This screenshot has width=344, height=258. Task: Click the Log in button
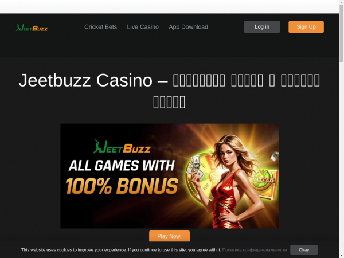pos(262,27)
